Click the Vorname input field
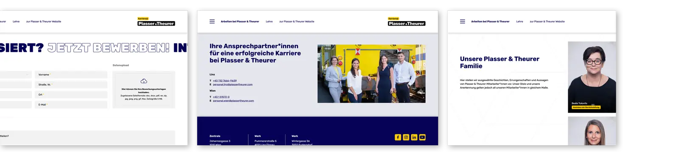679x152 pixels. (x=71, y=75)
